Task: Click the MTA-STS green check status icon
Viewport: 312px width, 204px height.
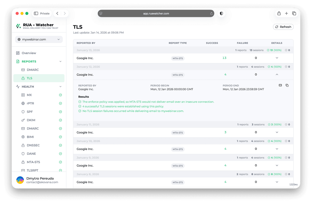Action: tap(60, 162)
